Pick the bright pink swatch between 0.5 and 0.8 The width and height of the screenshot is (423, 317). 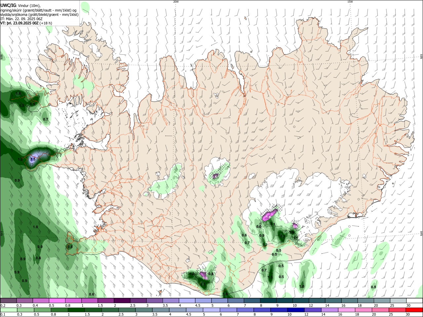57,300
